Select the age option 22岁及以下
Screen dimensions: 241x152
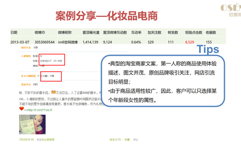click(46, 61)
